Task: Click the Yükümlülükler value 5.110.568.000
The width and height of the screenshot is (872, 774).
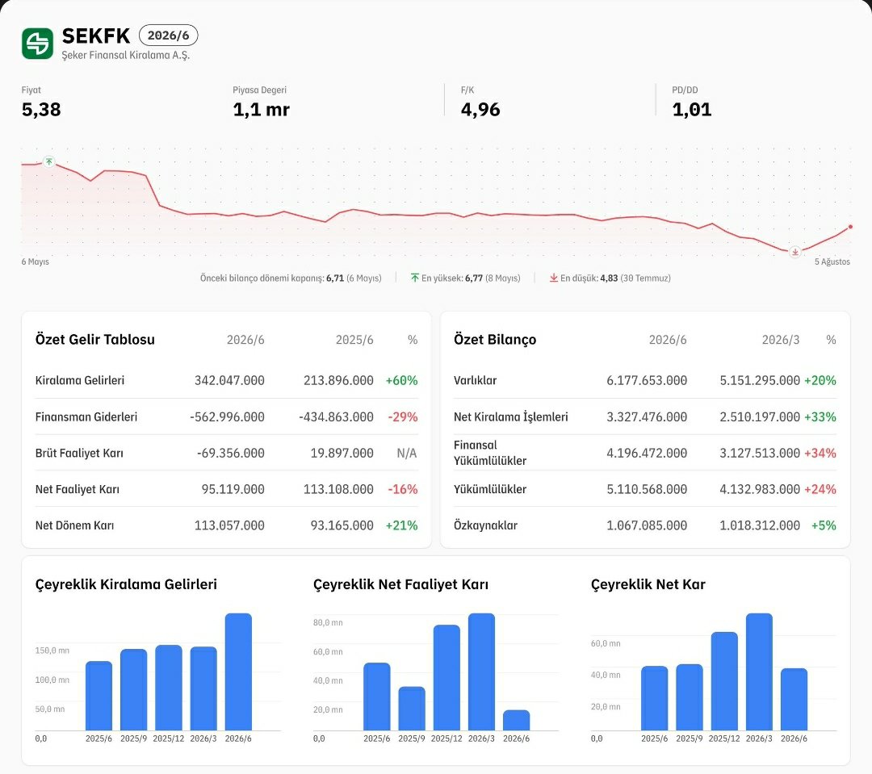Action: (x=647, y=489)
